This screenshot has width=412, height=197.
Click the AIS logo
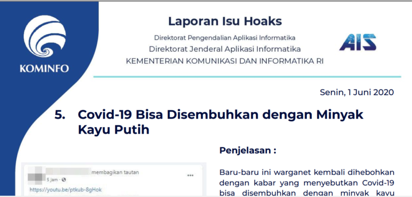[x=358, y=42]
